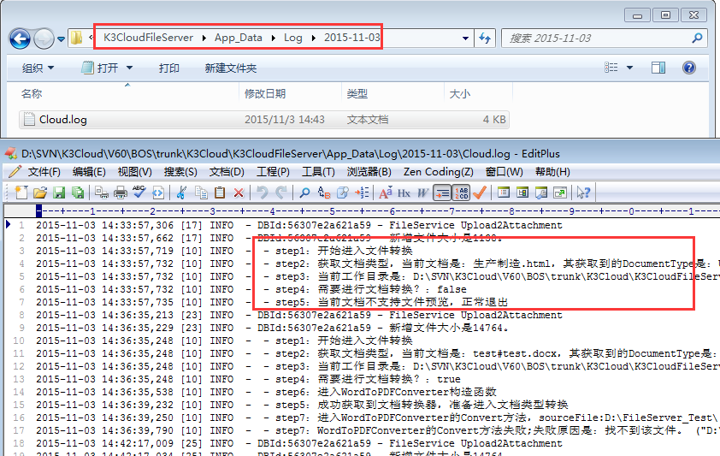The height and width of the screenshot is (456, 720).
Task: Open the 搜索(S) menu
Action: (x=180, y=172)
